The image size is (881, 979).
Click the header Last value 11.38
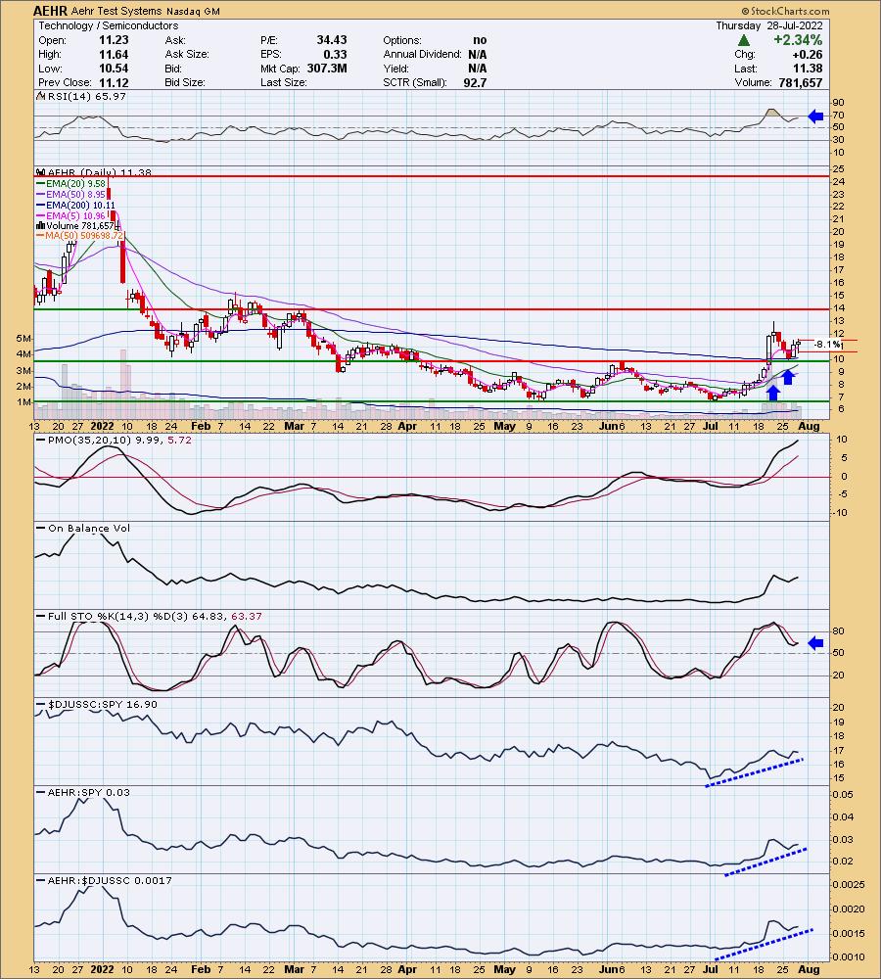coord(808,69)
